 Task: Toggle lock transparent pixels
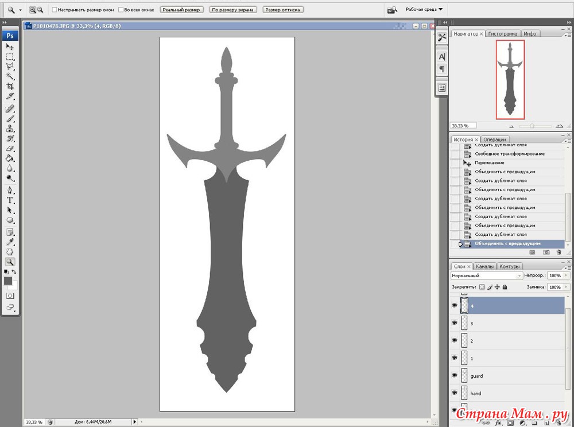click(482, 287)
